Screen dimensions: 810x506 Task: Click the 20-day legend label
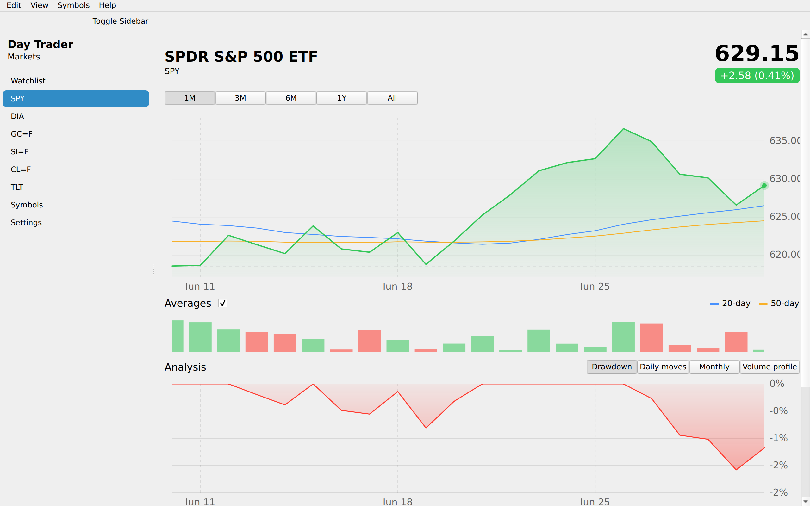736,304
